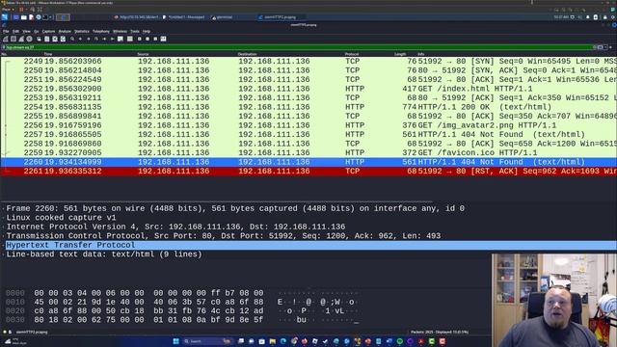Open the Edit menu

(x=15, y=31)
